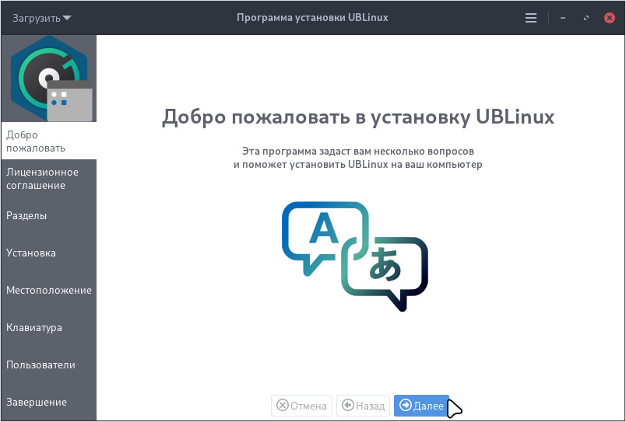626x422 pixels.
Task: Open the Завершение sidebar step
Action: pyautogui.click(x=49, y=402)
